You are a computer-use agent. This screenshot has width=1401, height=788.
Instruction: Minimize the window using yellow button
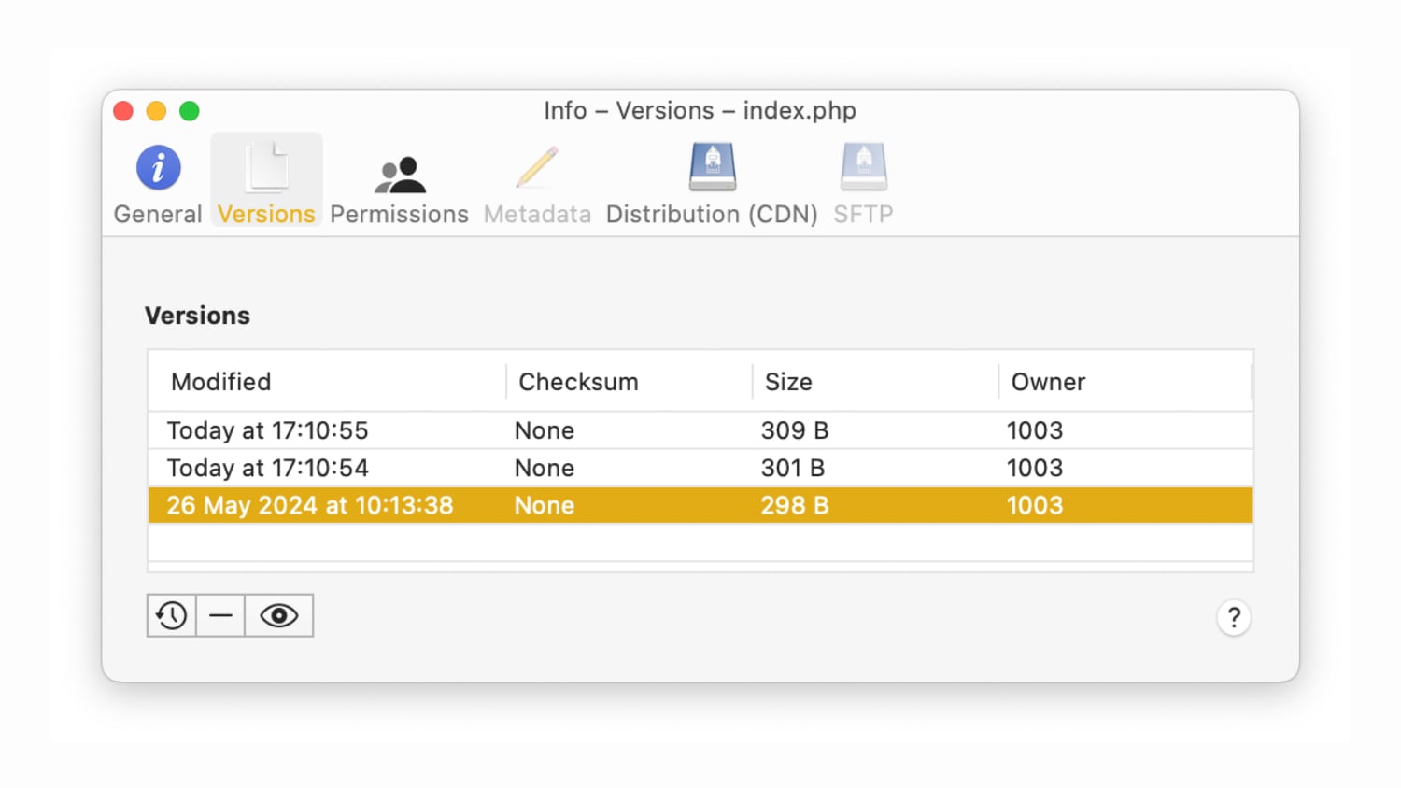(x=156, y=111)
